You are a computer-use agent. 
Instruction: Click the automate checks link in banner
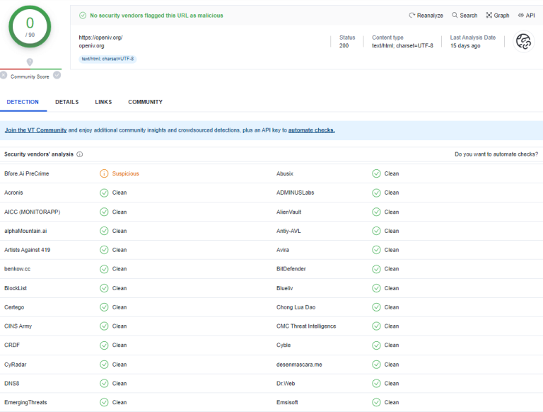click(x=311, y=130)
